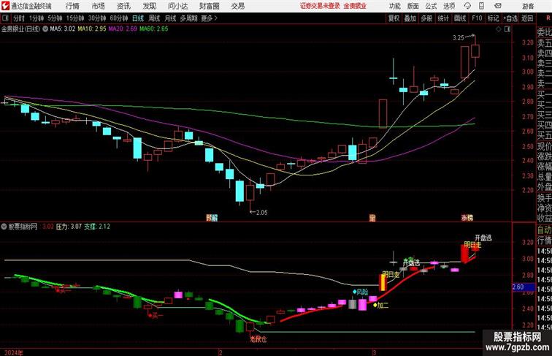Screen dimensions: 552x356
Task: Select the 月线 monthly period tab
Action: pyautogui.click(x=170, y=18)
